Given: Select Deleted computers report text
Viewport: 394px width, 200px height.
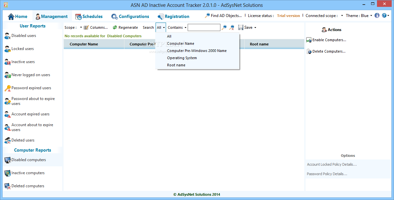Looking at the screenshot, I should tap(28, 186).
